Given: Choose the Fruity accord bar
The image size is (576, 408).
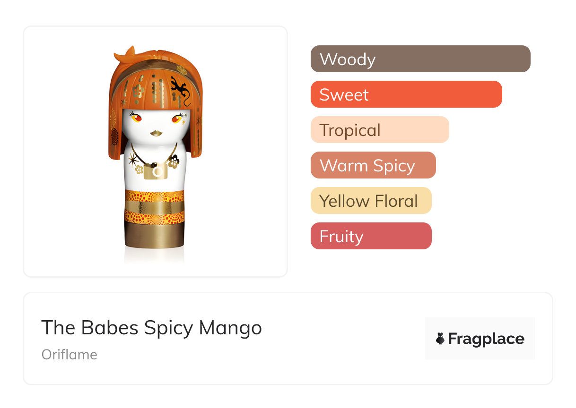Looking at the screenshot, I should click(x=371, y=236).
